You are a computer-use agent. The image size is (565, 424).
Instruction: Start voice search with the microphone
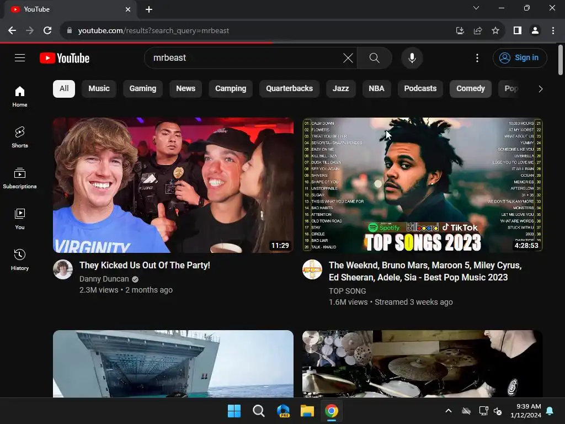(x=412, y=57)
